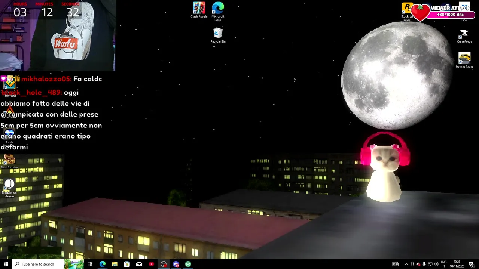Open File Explorer from the taskbar
Viewport: 479px width, 269px height.
115,264
